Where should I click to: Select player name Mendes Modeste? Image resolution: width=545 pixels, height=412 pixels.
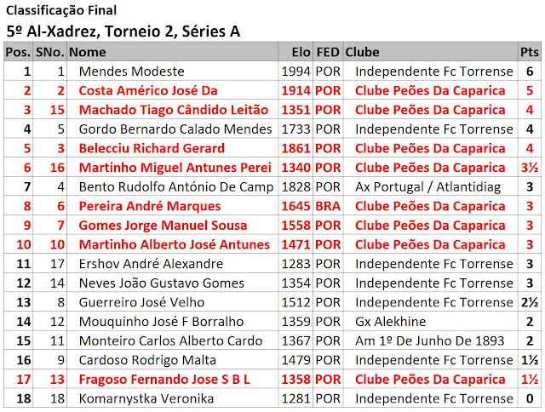coord(131,72)
